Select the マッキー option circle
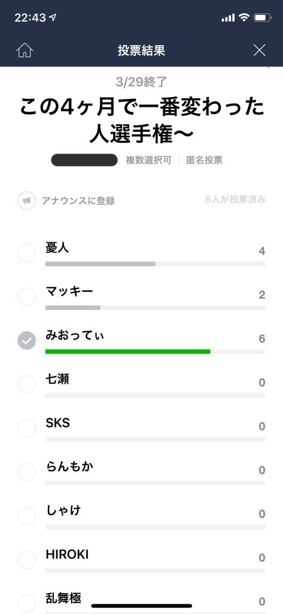Image resolution: width=283 pixels, height=614 pixels. click(26, 297)
